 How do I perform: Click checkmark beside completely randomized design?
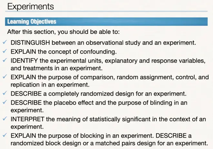click(x=5, y=93)
